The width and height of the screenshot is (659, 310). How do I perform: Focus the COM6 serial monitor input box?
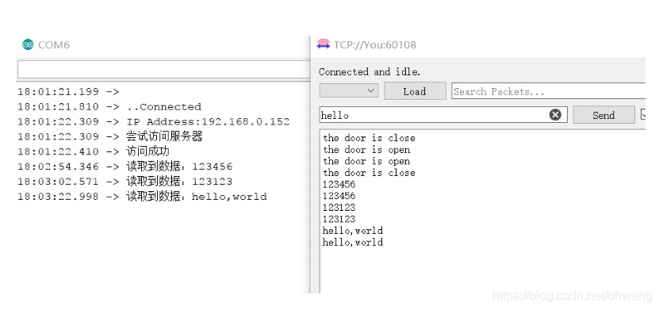[x=163, y=69]
